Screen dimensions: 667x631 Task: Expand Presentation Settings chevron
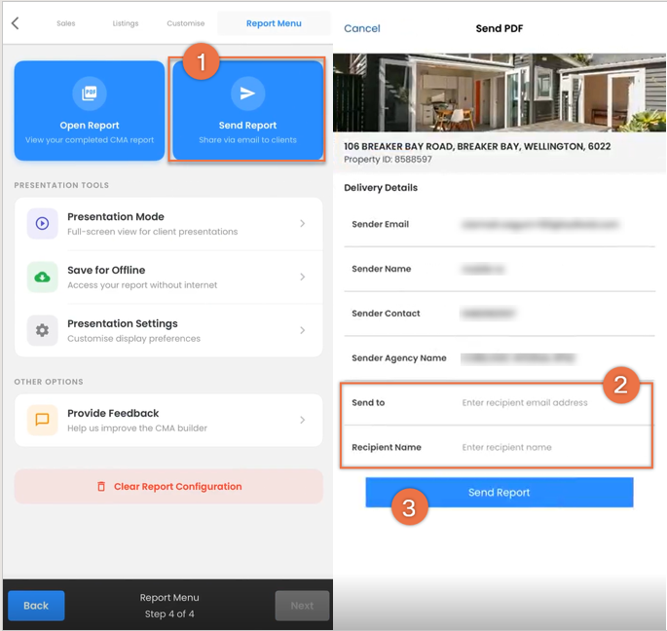point(303,330)
